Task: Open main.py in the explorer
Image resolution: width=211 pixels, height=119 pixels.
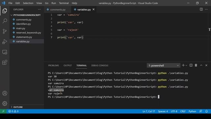Action: pyautogui.click(x=20, y=28)
